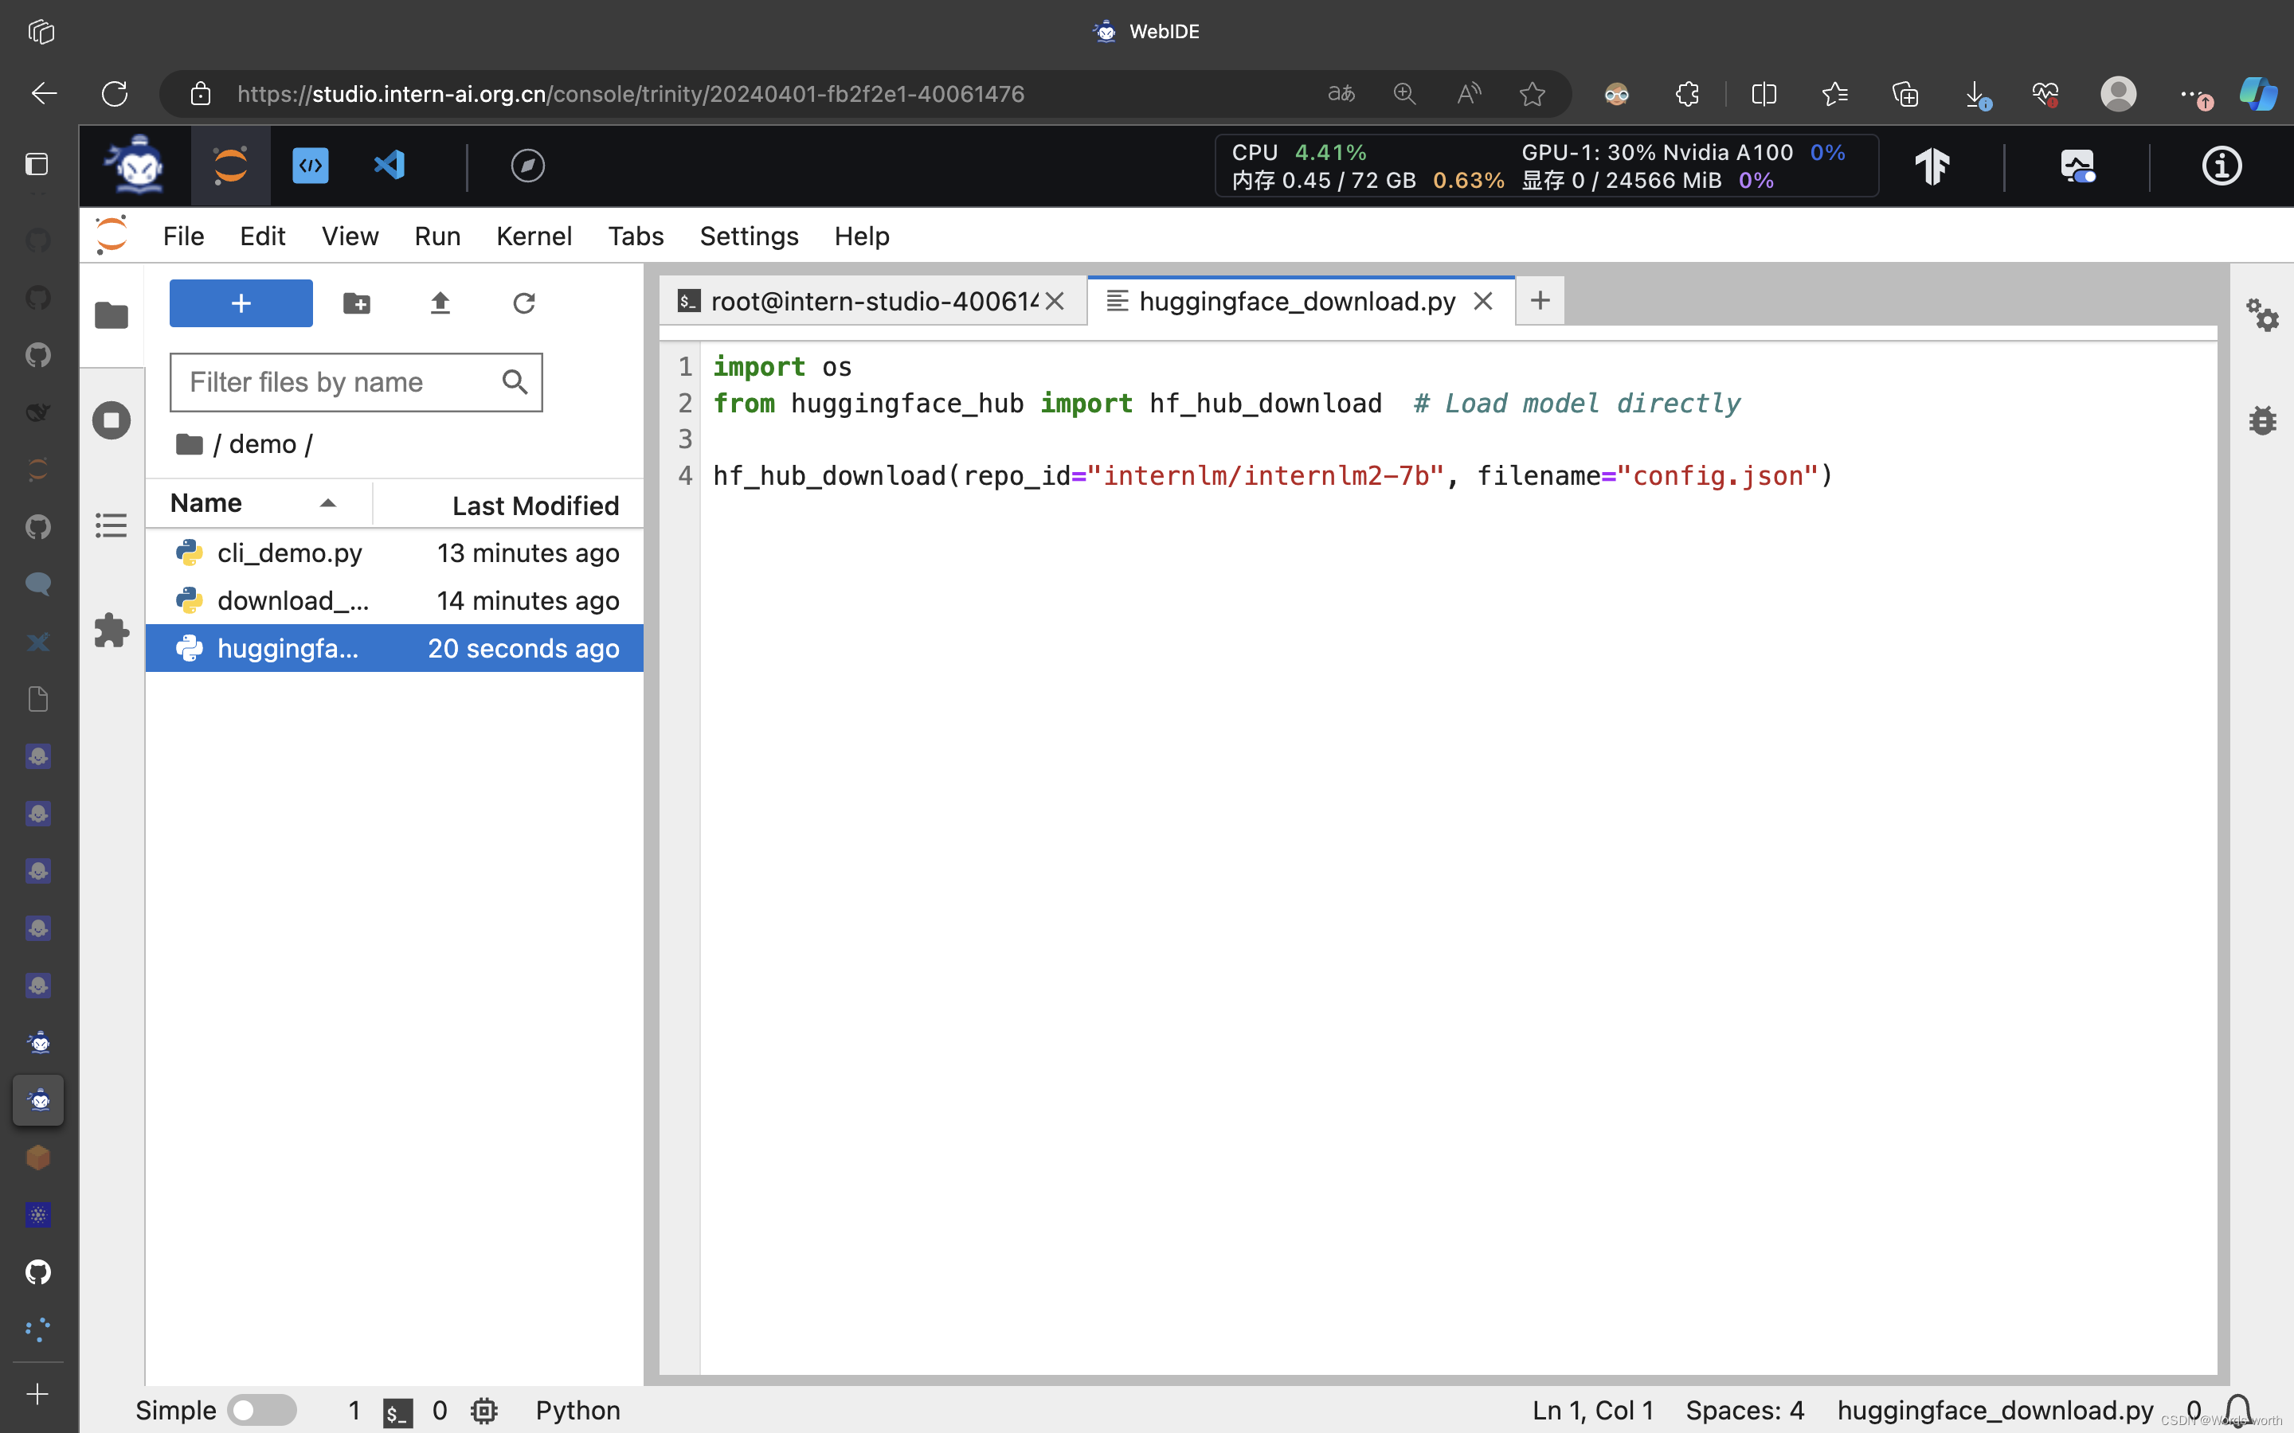Open the JupyterLab launcher icon in top bar
The width and height of the screenshot is (2294, 1433).
pyautogui.click(x=230, y=166)
